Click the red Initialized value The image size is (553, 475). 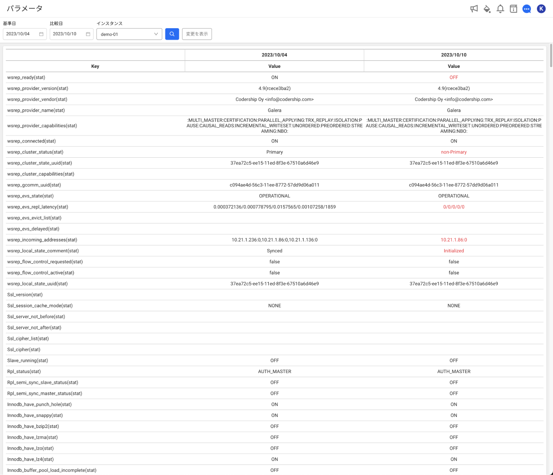coord(454,251)
